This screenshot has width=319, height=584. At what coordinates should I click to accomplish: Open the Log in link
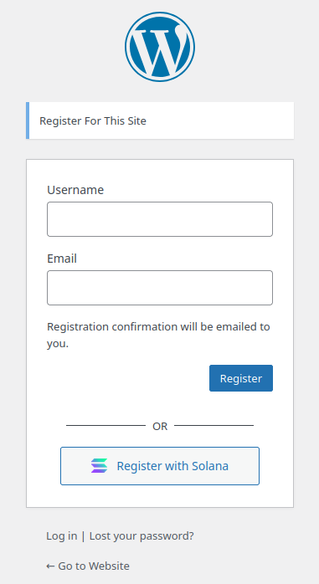coord(61,536)
